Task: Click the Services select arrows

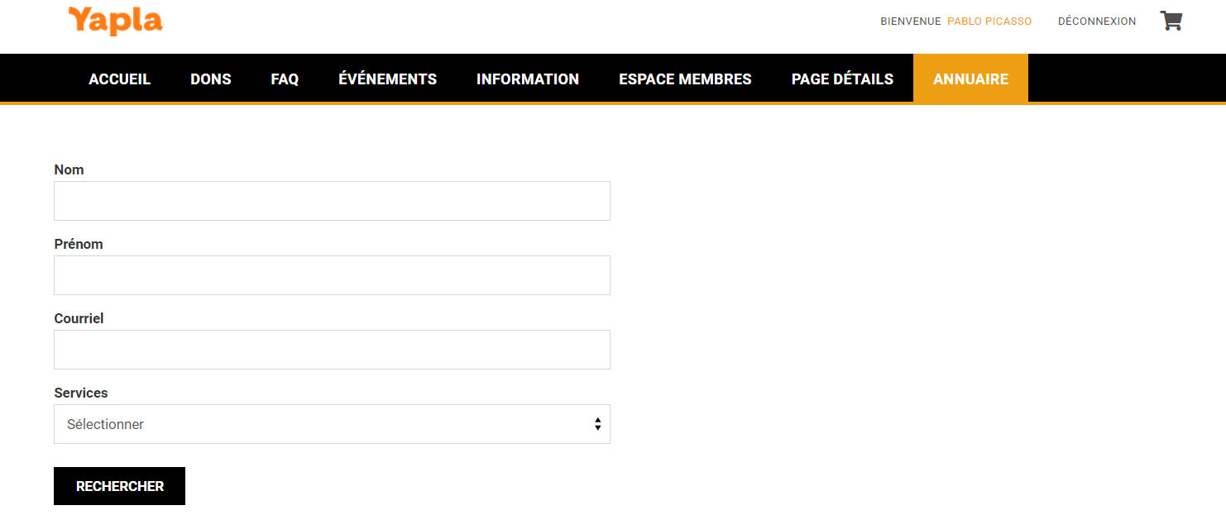Action: coord(597,424)
